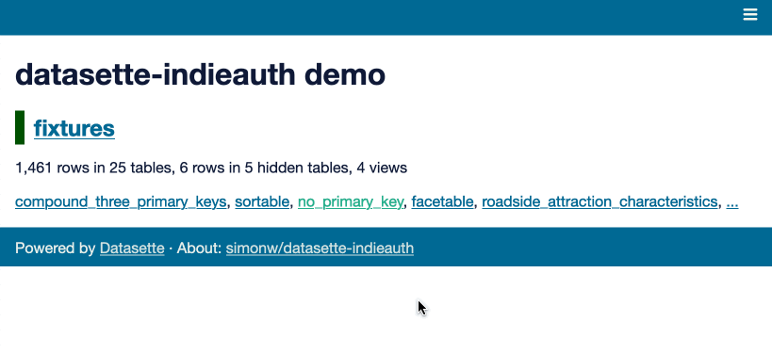The height and width of the screenshot is (353, 772).
Task: Click the datasette-indieauth demo heading
Action: coord(201,74)
